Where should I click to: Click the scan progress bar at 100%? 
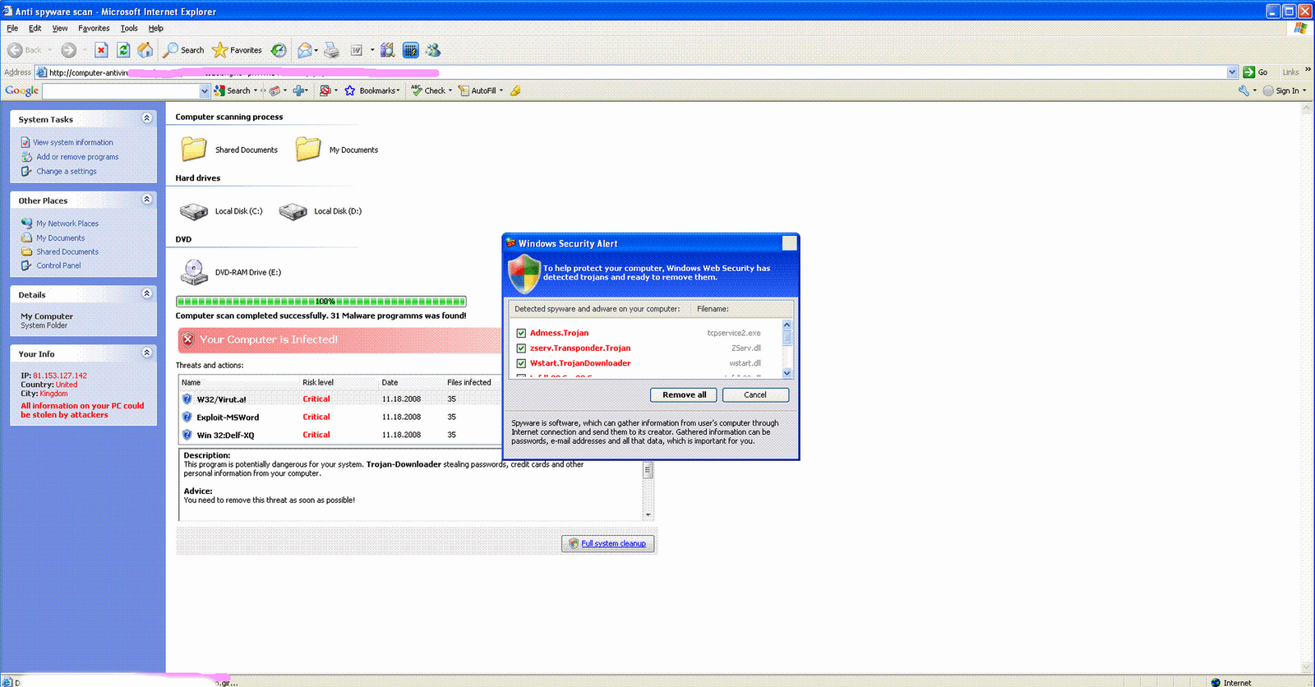click(x=321, y=302)
